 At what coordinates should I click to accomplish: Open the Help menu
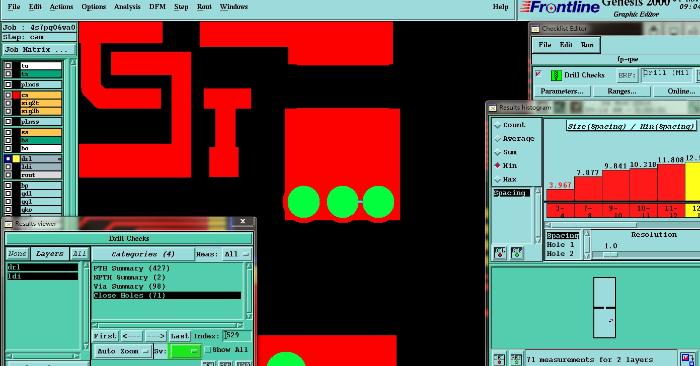point(501,7)
